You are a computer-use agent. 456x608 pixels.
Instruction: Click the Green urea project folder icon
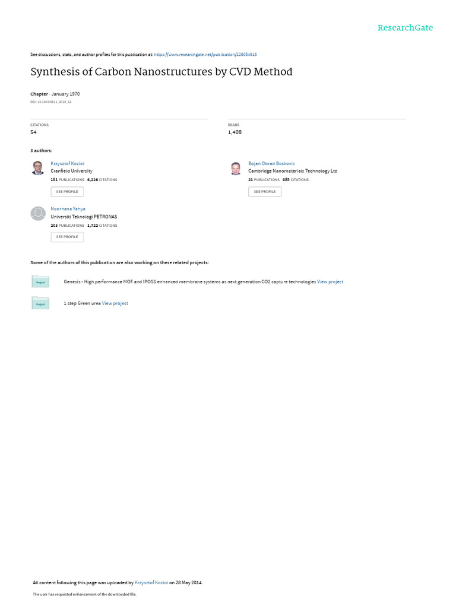(40, 303)
